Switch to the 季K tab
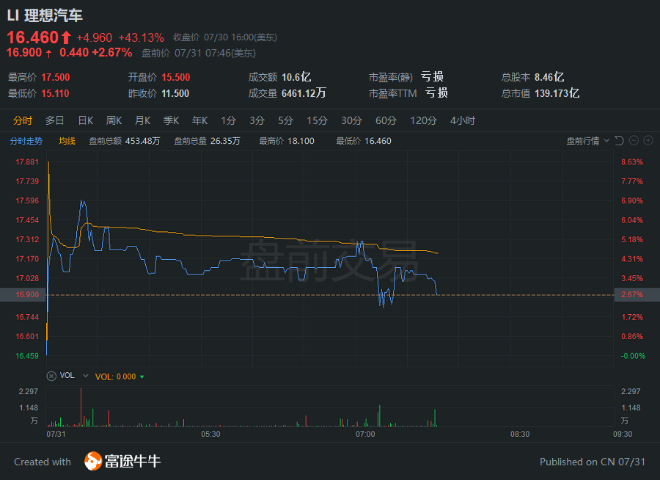The height and width of the screenshot is (480, 660). 171,120
